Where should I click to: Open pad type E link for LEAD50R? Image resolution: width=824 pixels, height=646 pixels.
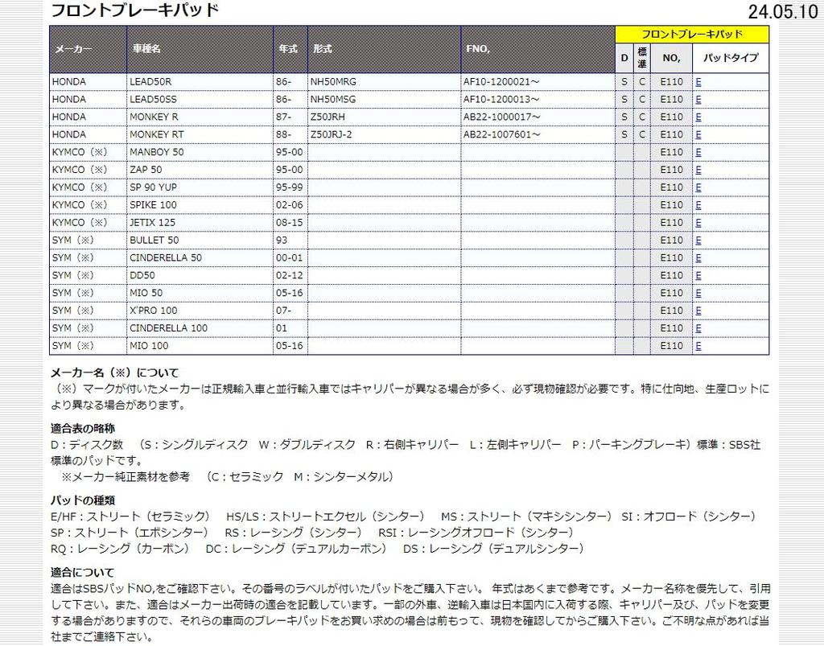click(x=698, y=82)
